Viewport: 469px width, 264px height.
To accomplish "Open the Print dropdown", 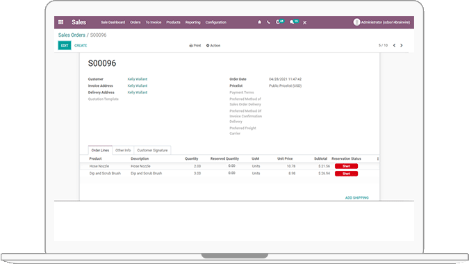I will 195,45.
